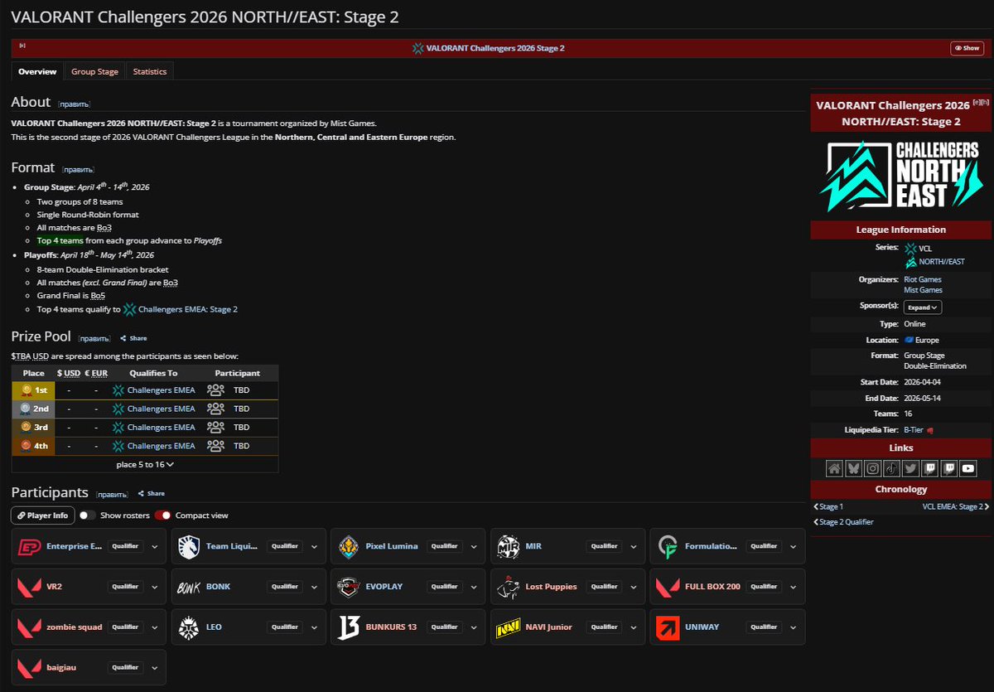
Task: Click the EVOPLAY team logo
Action: (x=348, y=587)
